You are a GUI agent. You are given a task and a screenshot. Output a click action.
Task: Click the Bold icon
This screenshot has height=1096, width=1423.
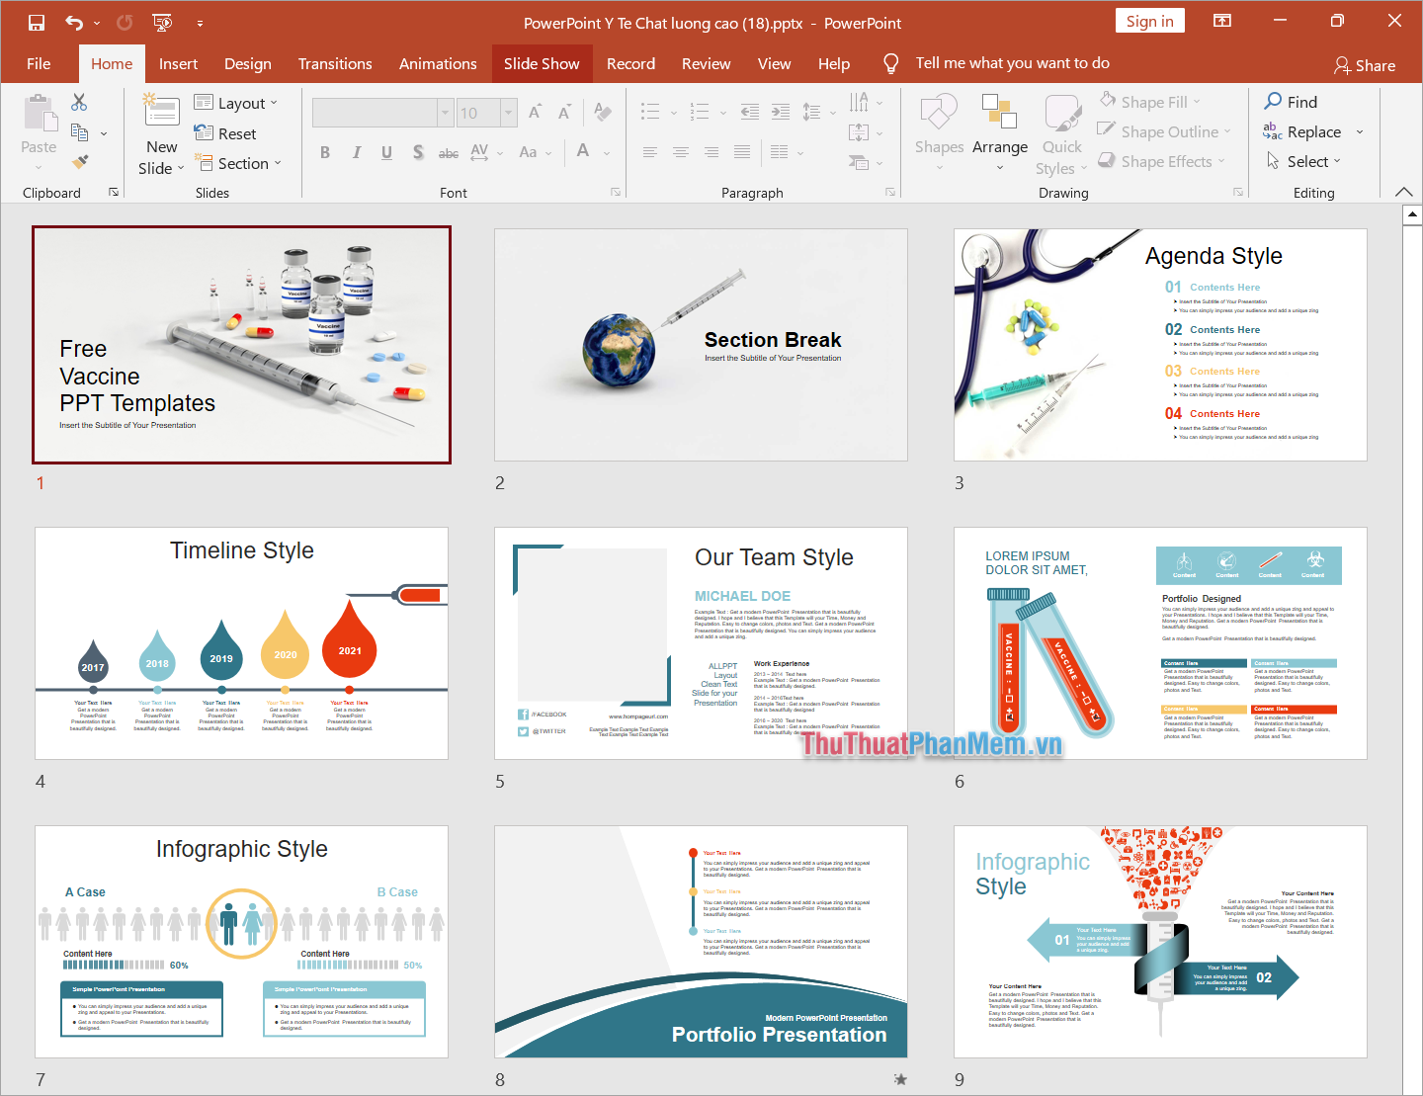(324, 151)
